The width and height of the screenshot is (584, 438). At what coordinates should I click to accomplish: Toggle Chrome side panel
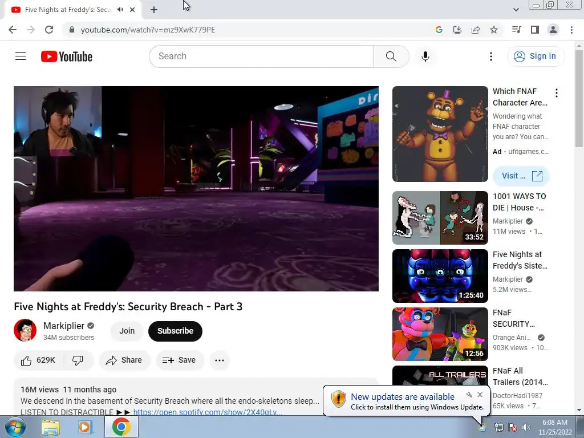535,30
